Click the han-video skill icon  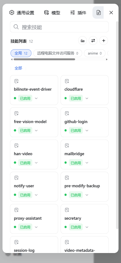click(16, 146)
